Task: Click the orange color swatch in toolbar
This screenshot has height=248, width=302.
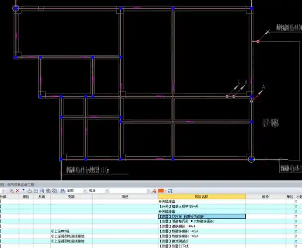Action: point(161,190)
